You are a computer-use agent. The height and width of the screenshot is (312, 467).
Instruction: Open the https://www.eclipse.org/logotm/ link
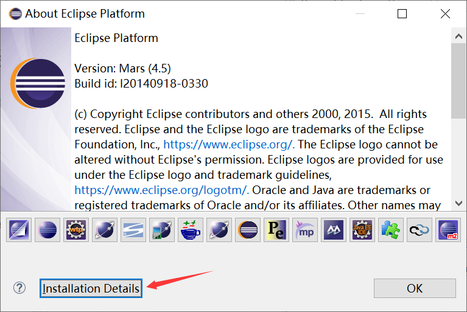pyautogui.click(x=161, y=190)
